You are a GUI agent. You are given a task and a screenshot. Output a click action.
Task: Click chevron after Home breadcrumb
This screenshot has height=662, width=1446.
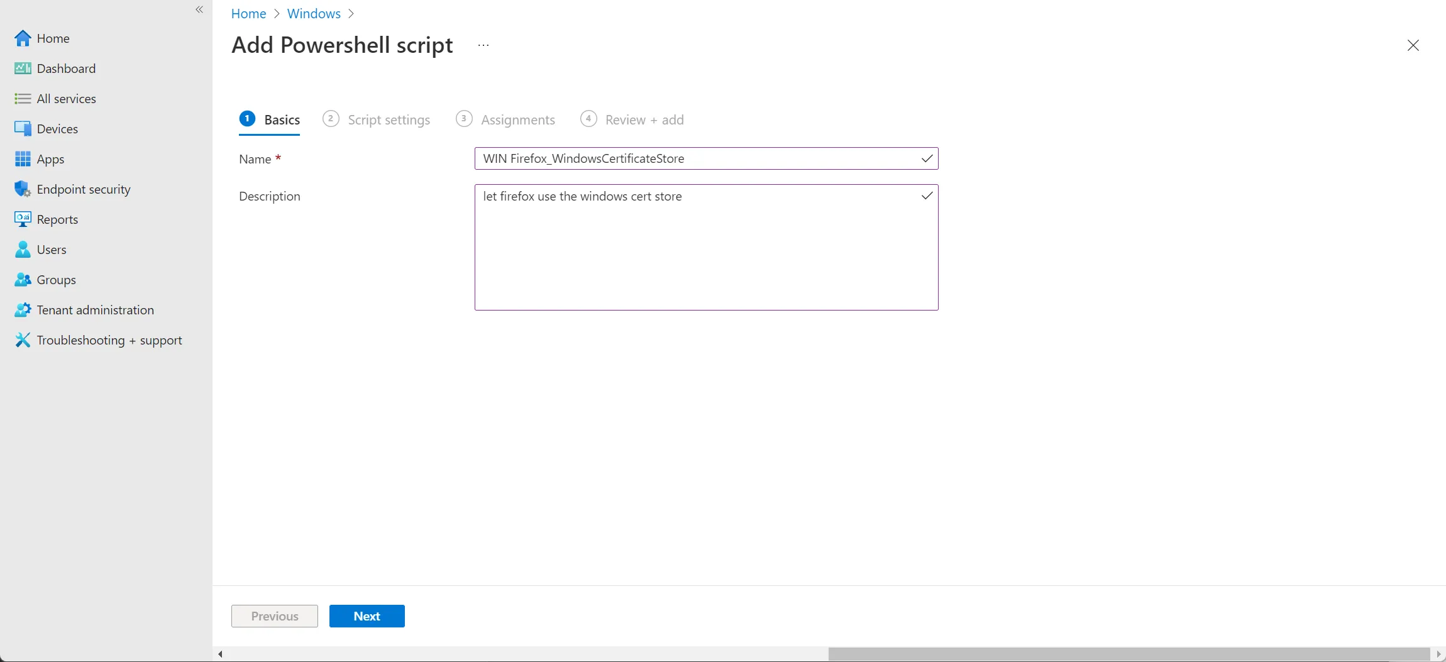point(277,13)
